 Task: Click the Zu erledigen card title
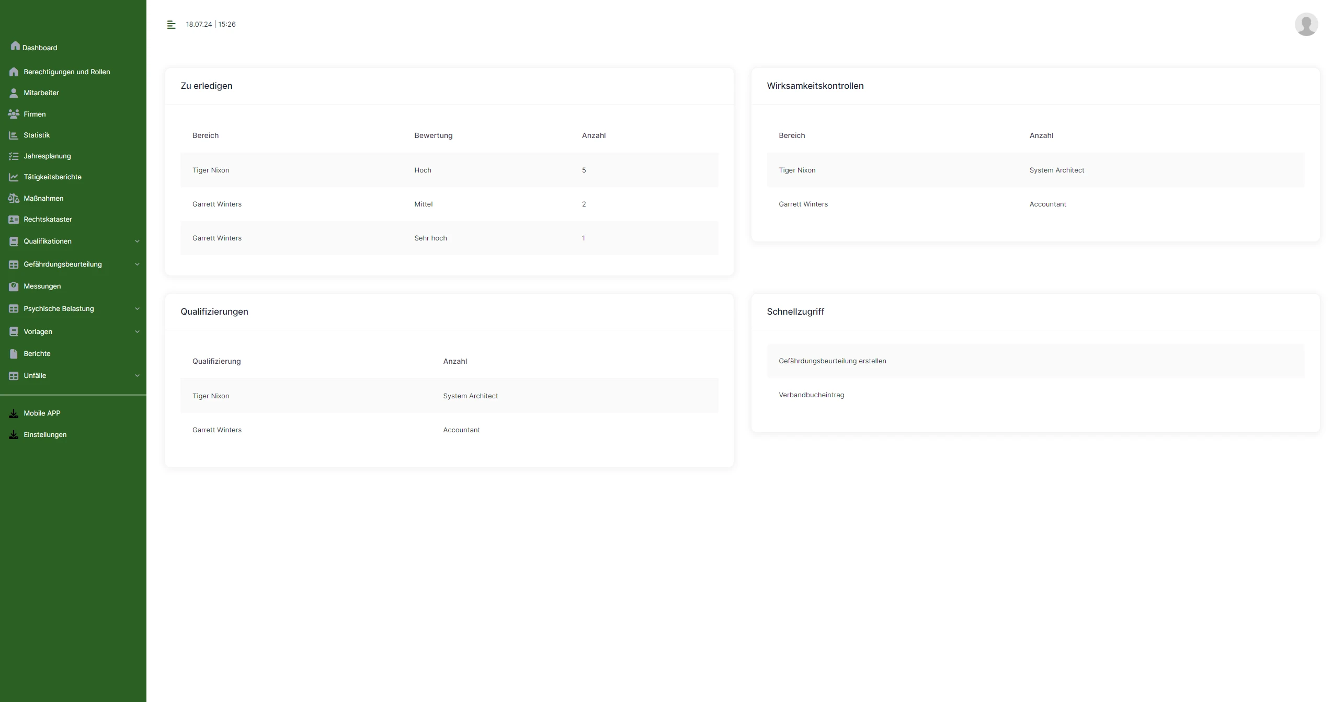tap(206, 86)
